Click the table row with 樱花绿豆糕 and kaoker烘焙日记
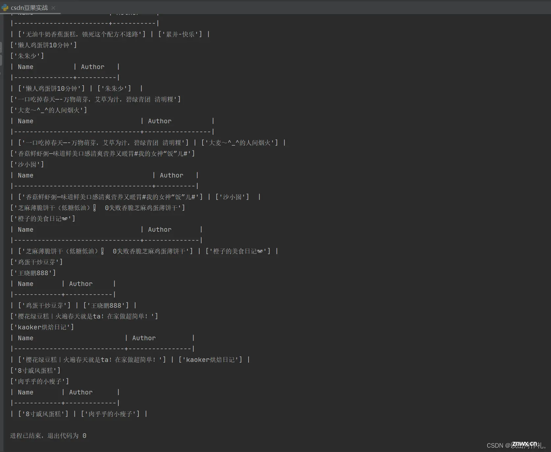 (x=130, y=360)
